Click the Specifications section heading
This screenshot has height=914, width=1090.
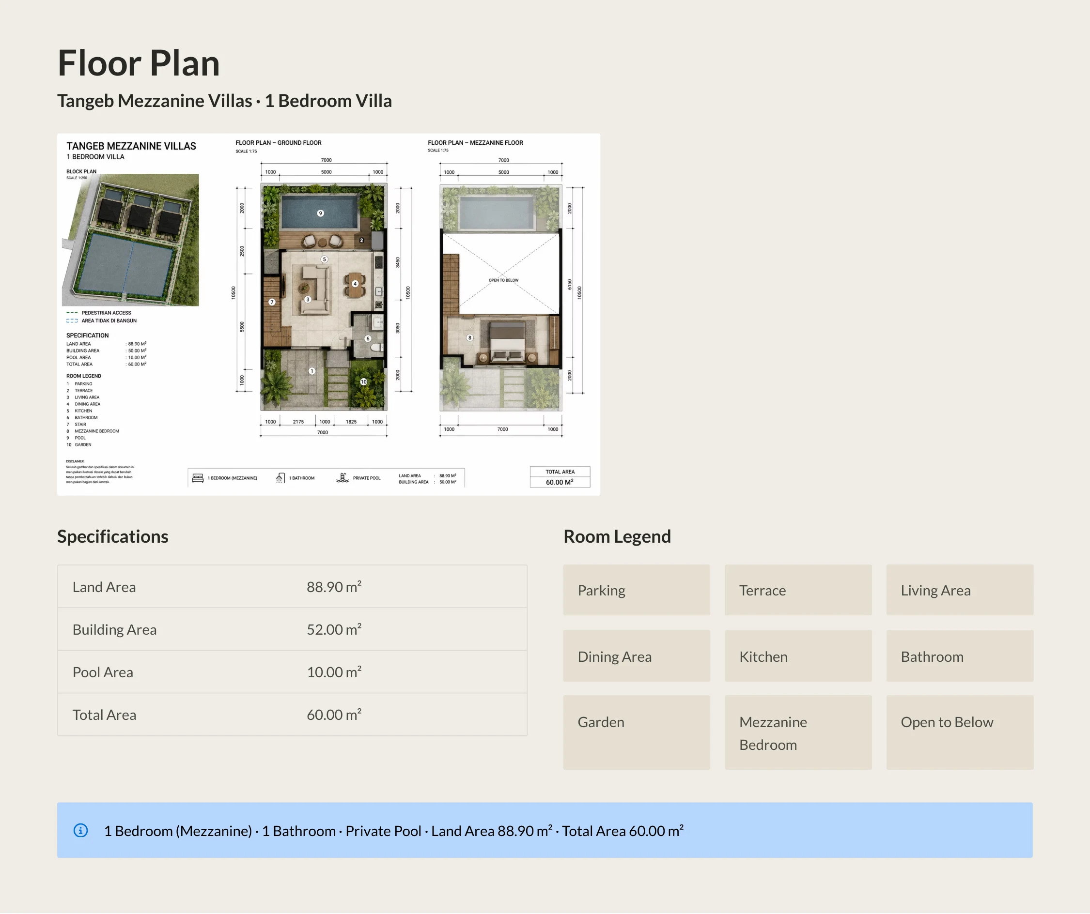click(x=112, y=536)
